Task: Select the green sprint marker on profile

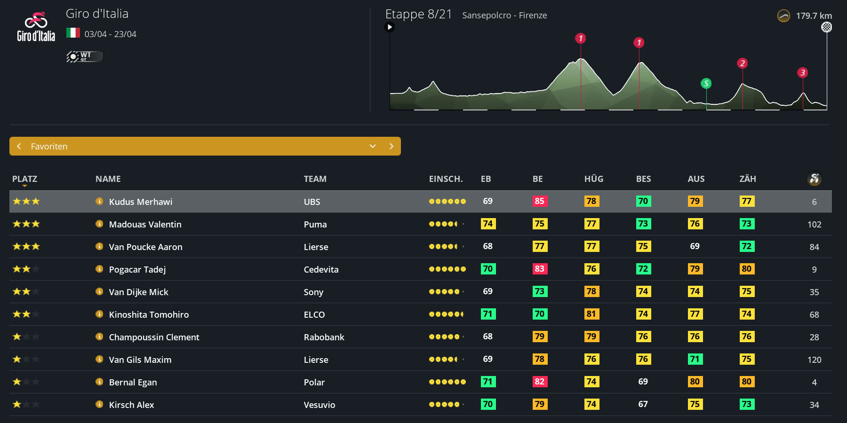Action: (706, 84)
